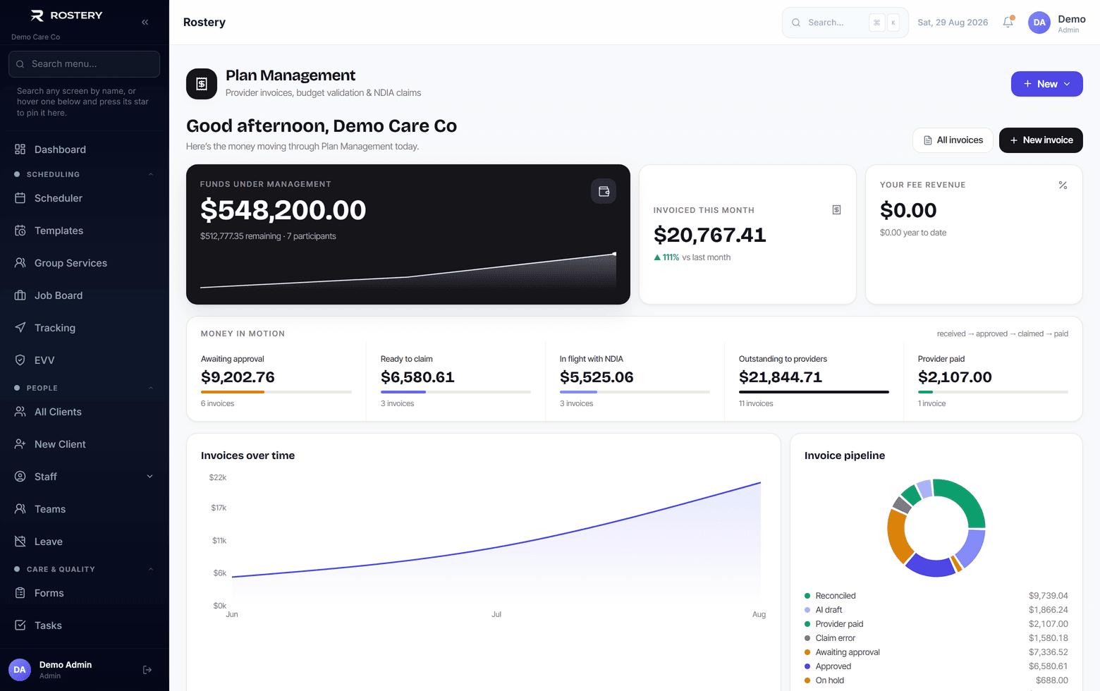Expand the Staff submenu chevron
The image size is (1100, 691).
coord(149,477)
